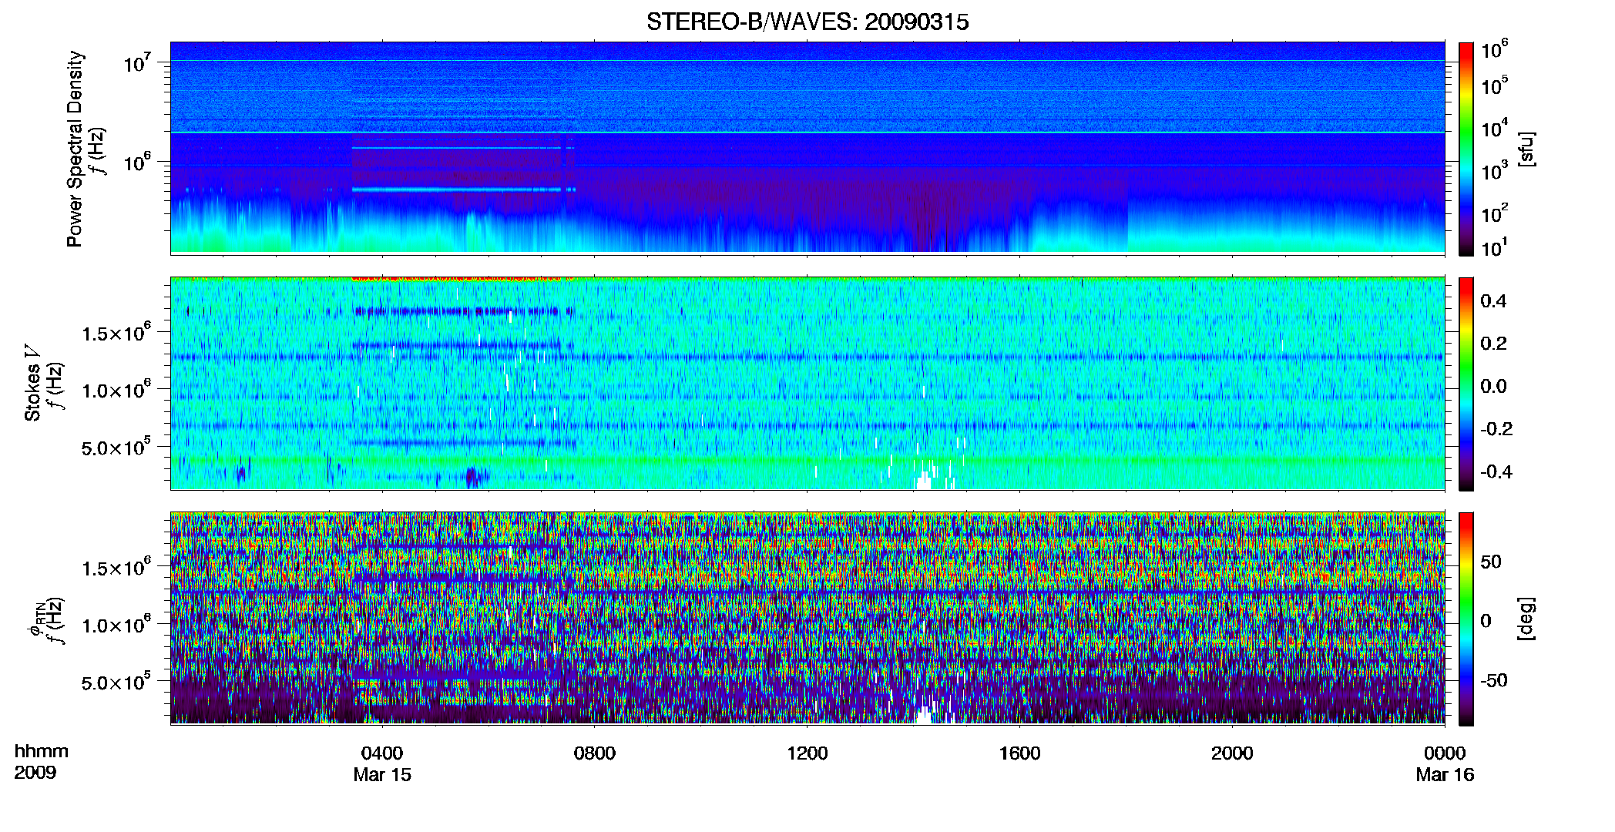1615x832 pixels.
Task: Click the 10^6 label on sfu colorbar
Action: (x=1494, y=49)
